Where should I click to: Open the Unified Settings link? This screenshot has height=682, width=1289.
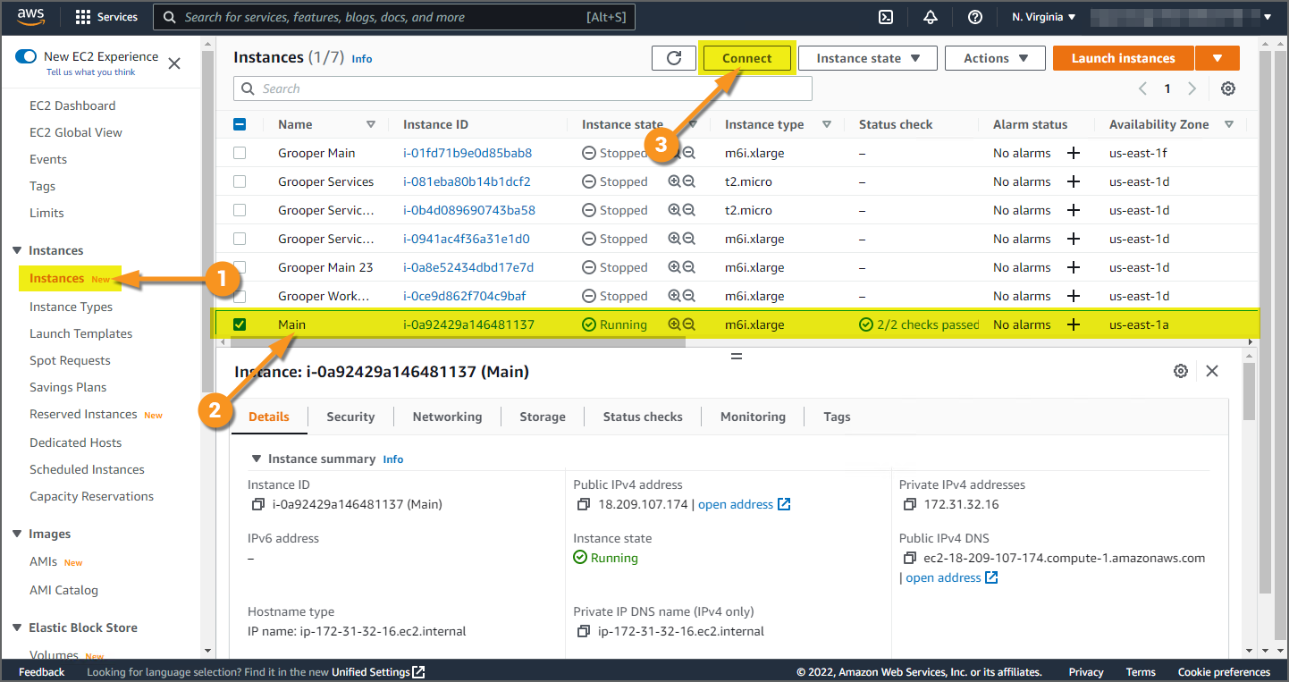point(378,672)
